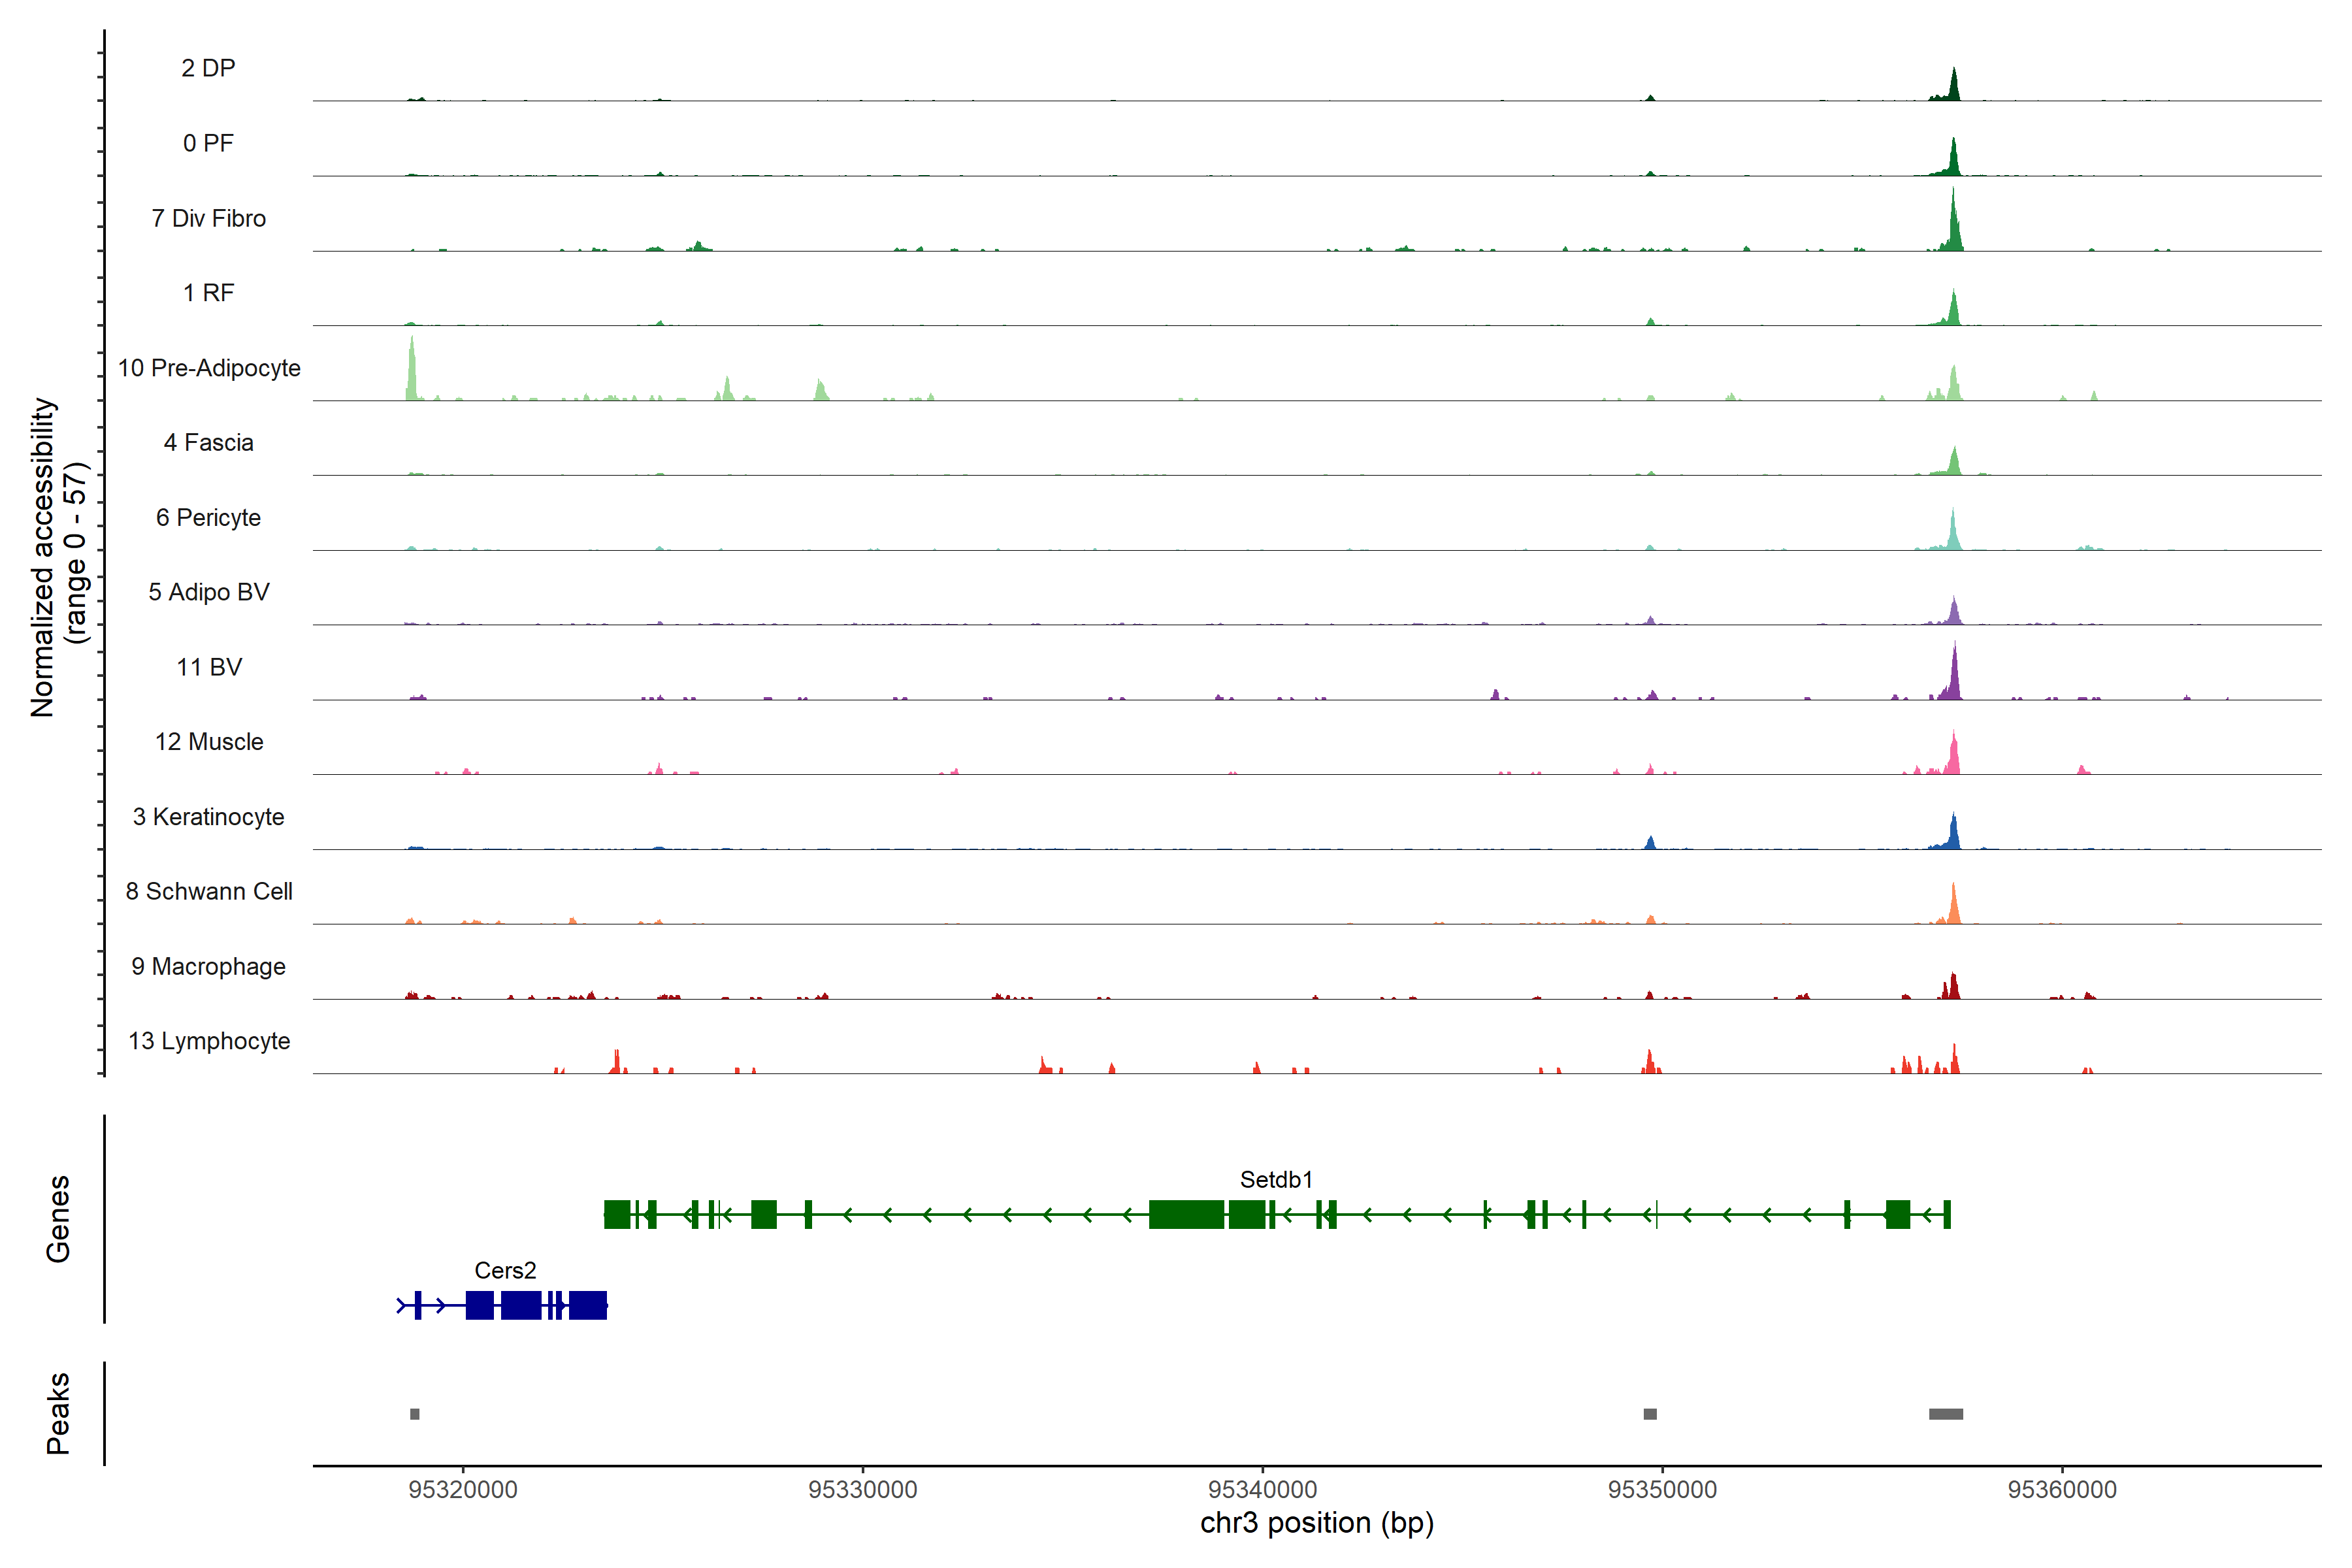Click the 3 Keratinocyte track label
The height and width of the screenshot is (1568, 2352).
pyautogui.click(x=209, y=817)
